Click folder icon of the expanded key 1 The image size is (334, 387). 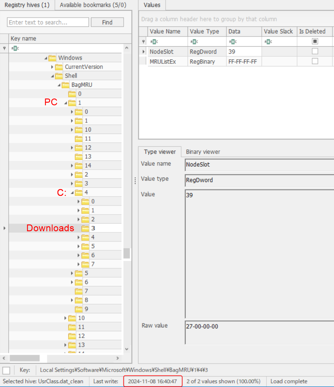click(72, 103)
